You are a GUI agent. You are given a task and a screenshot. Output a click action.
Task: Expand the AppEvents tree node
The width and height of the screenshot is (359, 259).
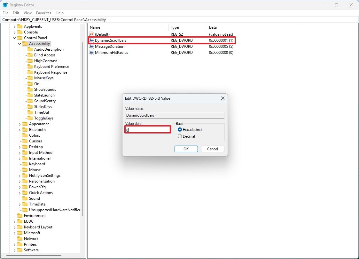click(14, 26)
